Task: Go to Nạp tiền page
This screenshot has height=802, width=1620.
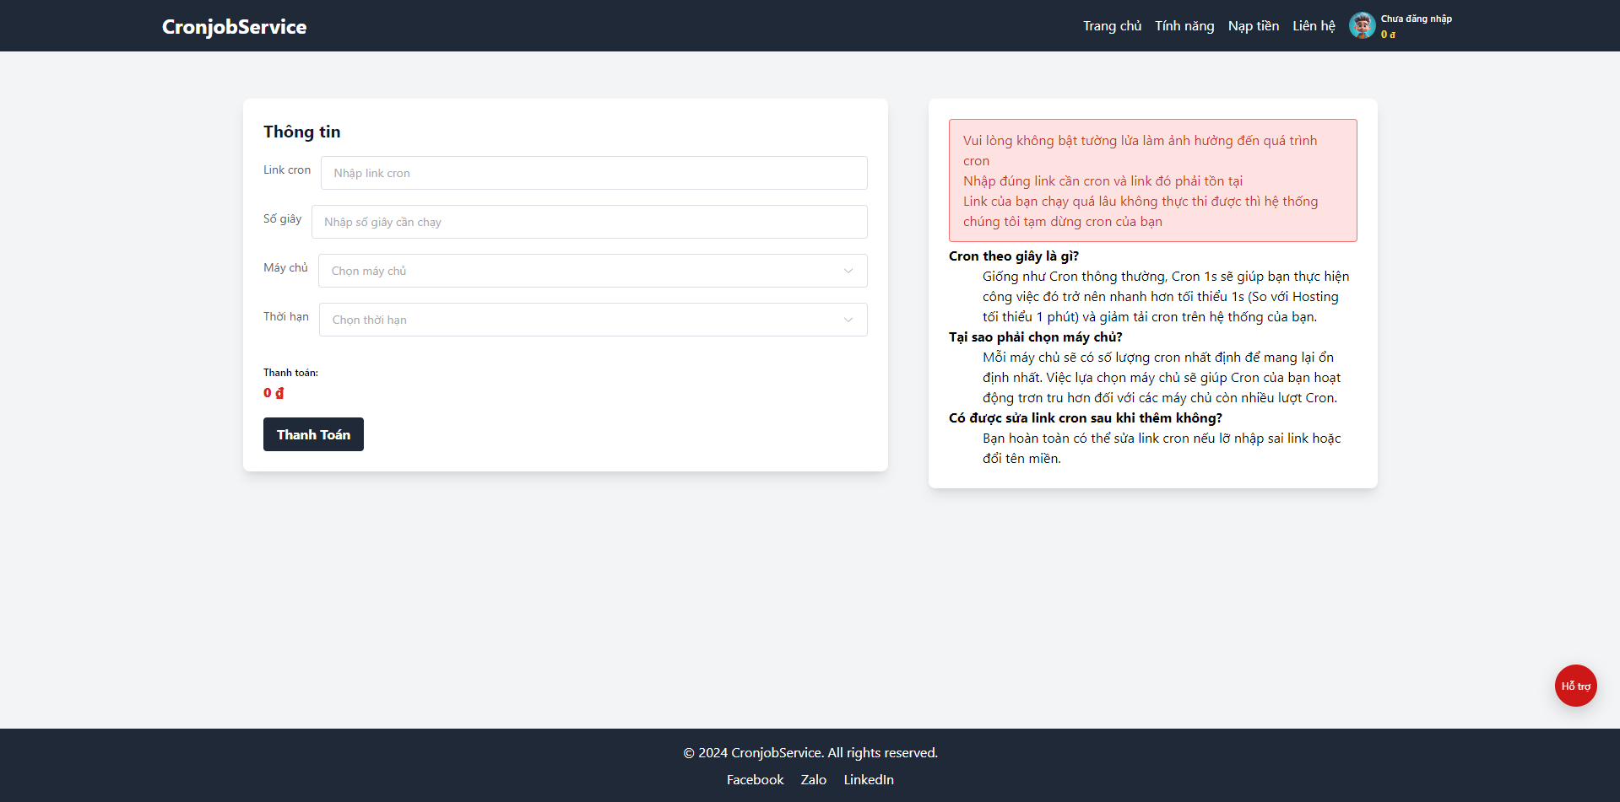Action: pos(1253,25)
